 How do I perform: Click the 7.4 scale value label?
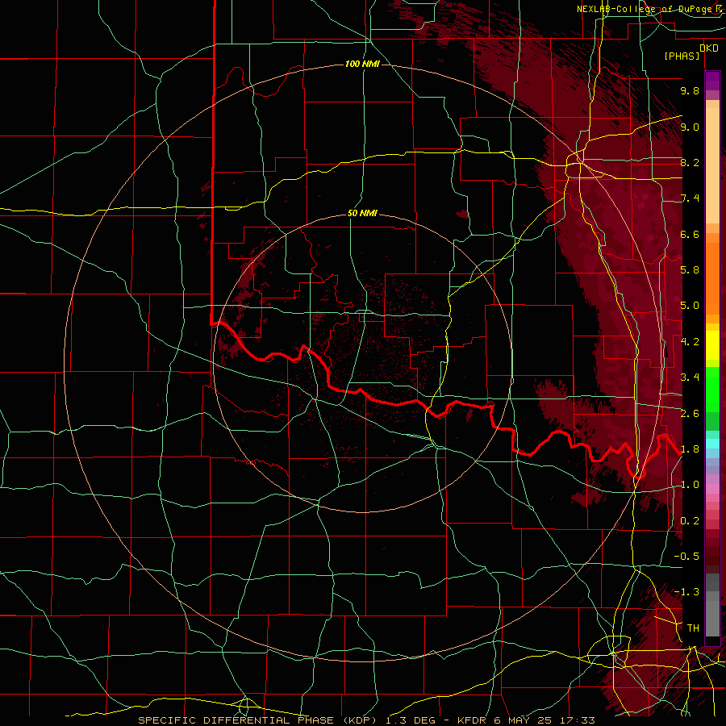(690, 198)
